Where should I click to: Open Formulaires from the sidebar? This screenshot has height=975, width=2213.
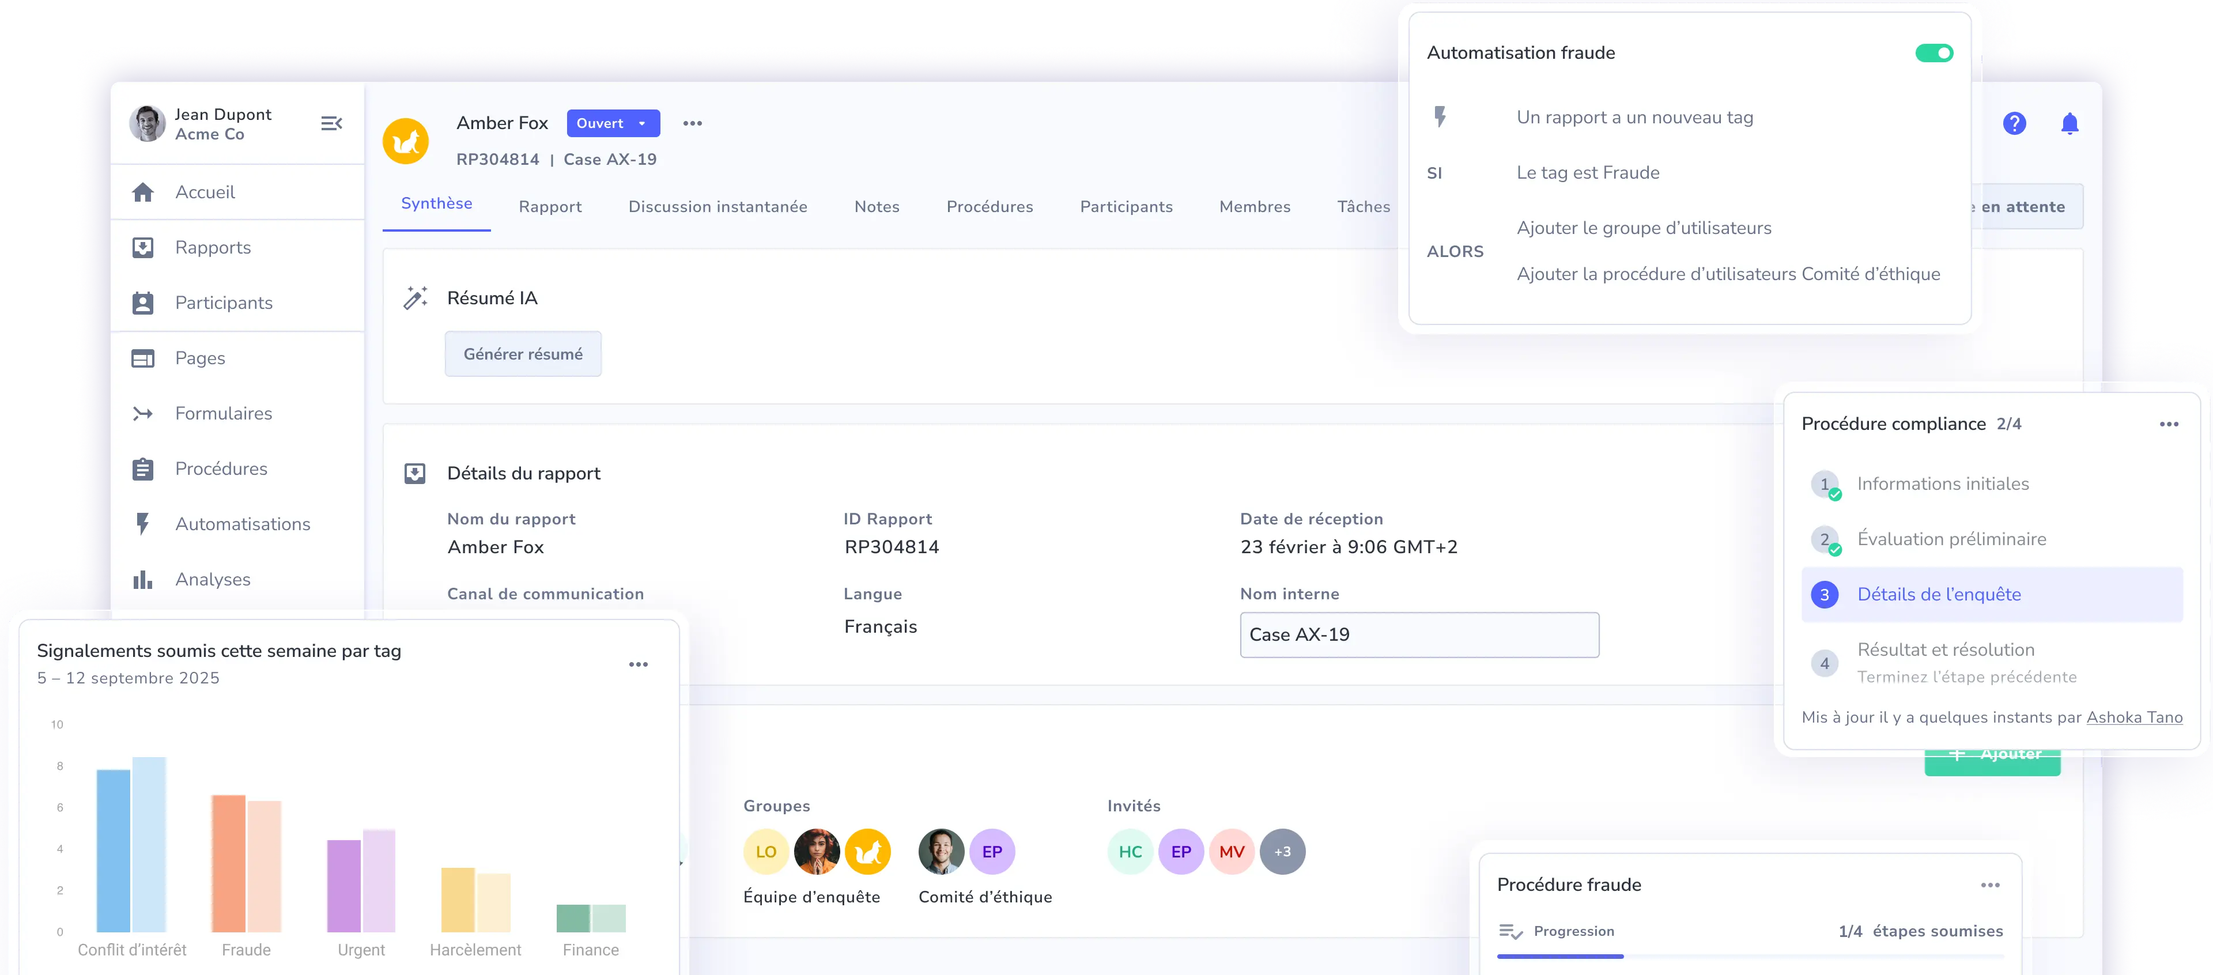(224, 413)
